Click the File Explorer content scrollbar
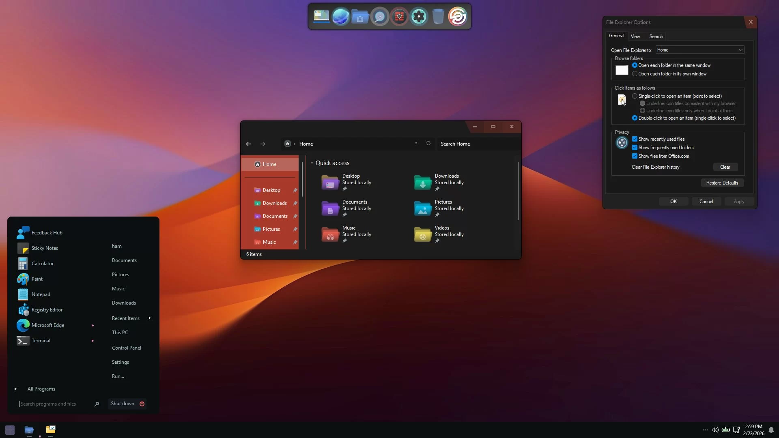This screenshot has height=438, width=779. point(518,191)
